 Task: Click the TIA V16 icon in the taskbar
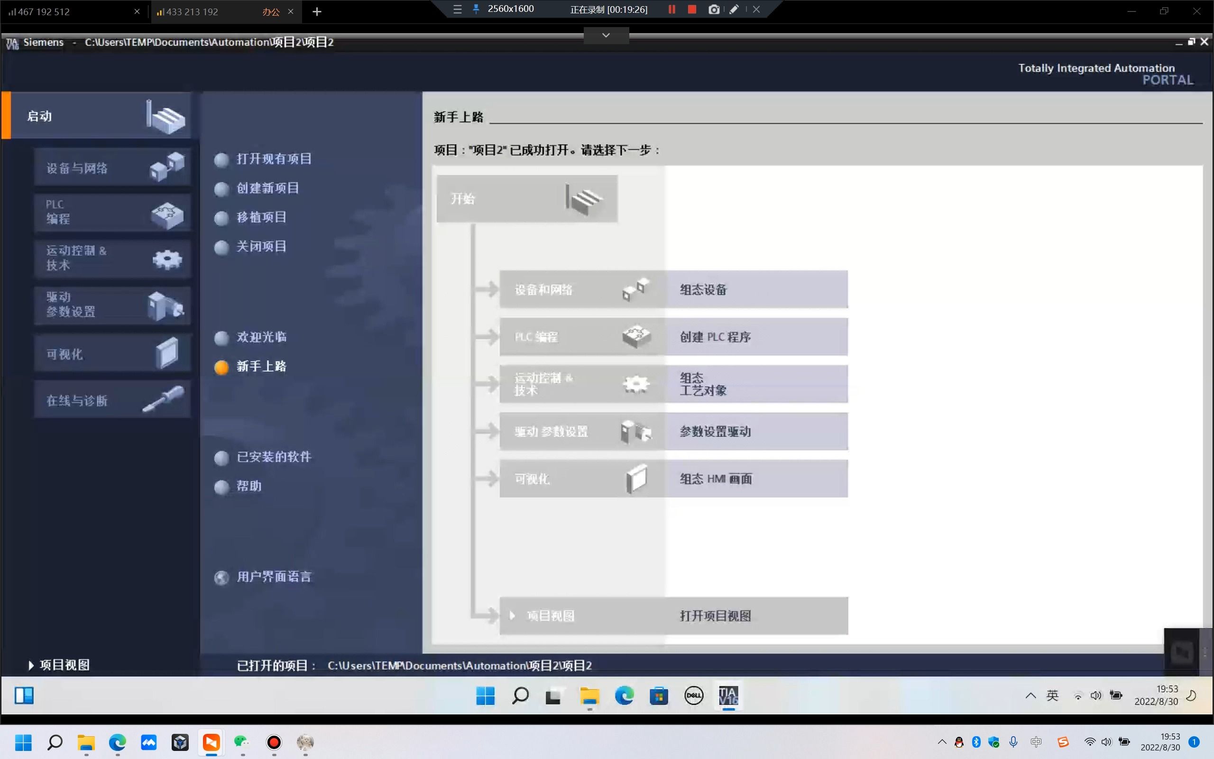pyautogui.click(x=728, y=696)
